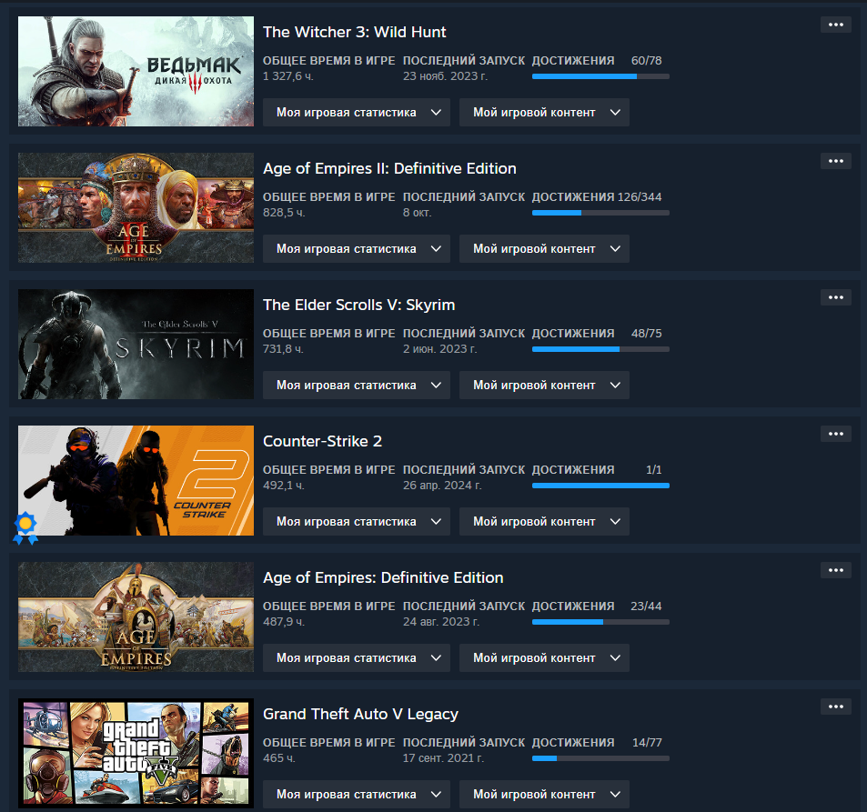Image resolution: width=867 pixels, height=812 pixels.
Task: Click last launch date '17 сент. 2021 г.'
Action: coord(443,758)
